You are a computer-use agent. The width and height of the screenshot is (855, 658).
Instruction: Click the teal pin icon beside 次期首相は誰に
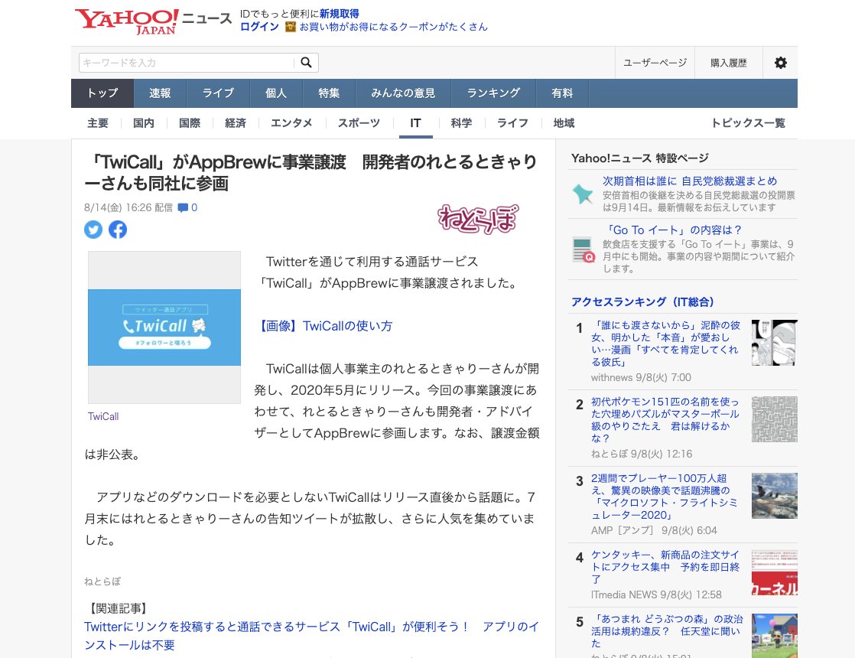click(582, 194)
